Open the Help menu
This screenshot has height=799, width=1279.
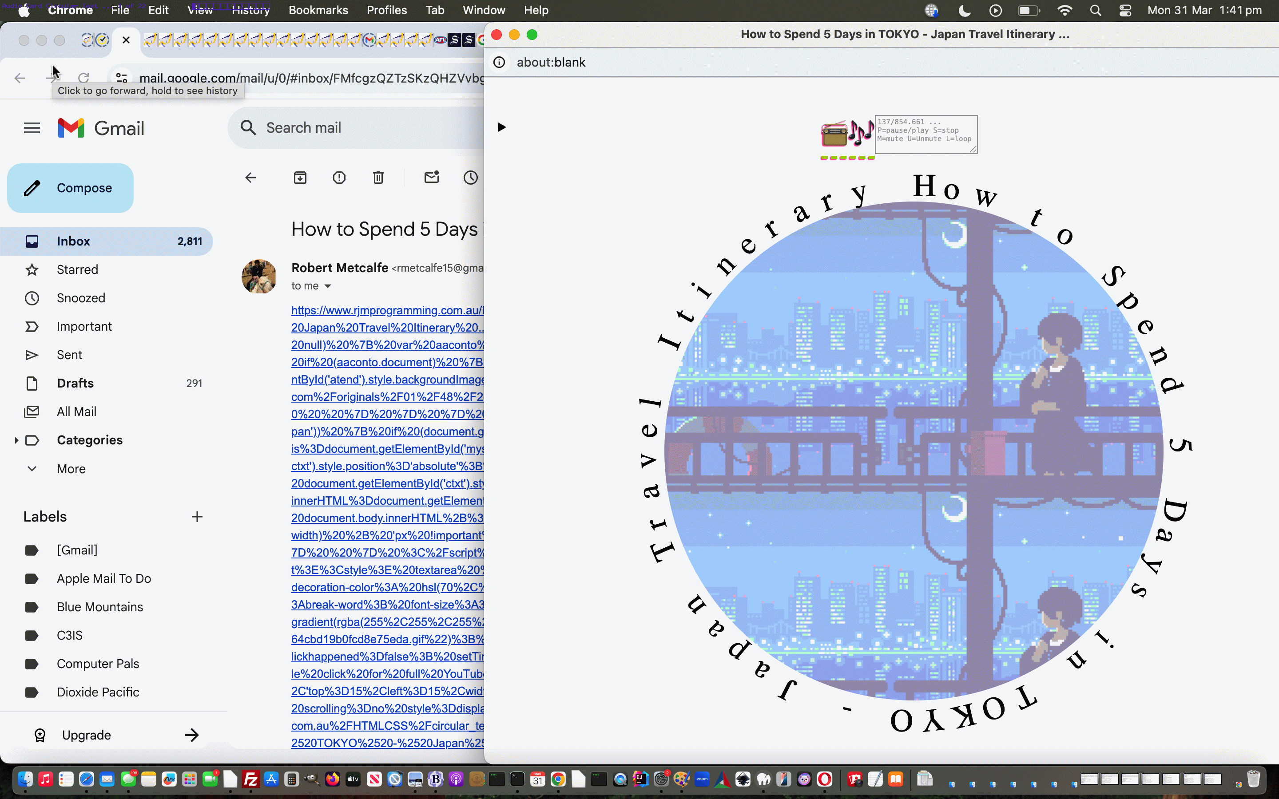pyautogui.click(x=536, y=10)
